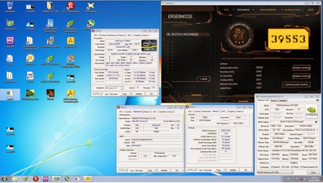
Task: Open the Catzilla desktop shortcut
Action: coord(70,41)
